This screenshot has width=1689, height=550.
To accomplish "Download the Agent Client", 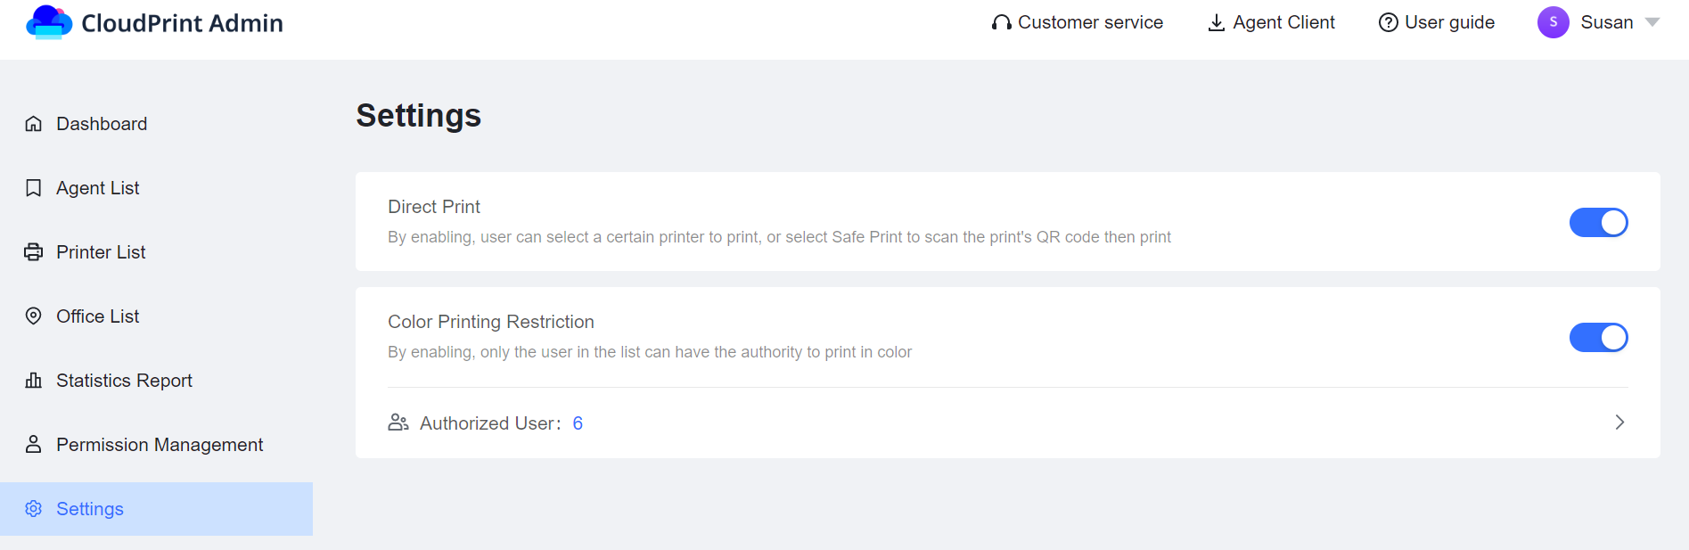I will [1271, 22].
